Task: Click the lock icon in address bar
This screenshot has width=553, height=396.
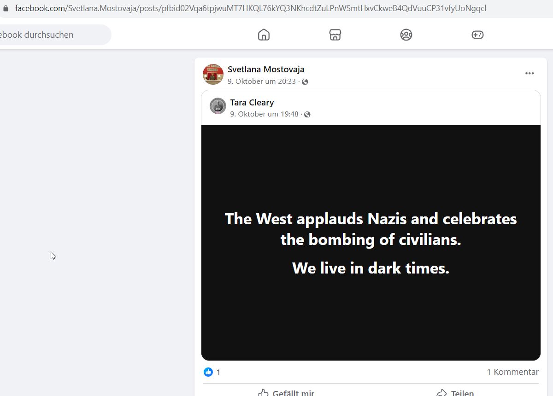Action: [6, 8]
